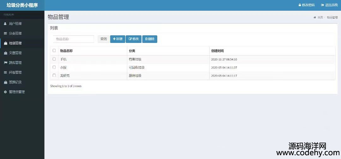Click the user icon beside 用户管理
This screenshot has height=159, width=341.
5,24
